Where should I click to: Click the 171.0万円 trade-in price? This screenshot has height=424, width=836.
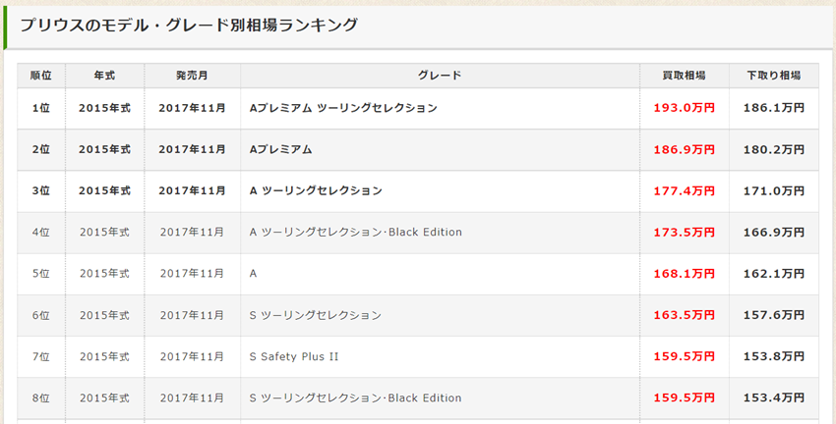pos(773,190)
